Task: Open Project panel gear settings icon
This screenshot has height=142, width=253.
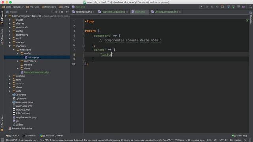Action: click(62, 12)
